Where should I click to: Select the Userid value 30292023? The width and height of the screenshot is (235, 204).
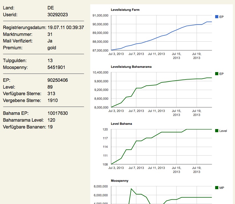pyautogui.click(x=58, y=15)
